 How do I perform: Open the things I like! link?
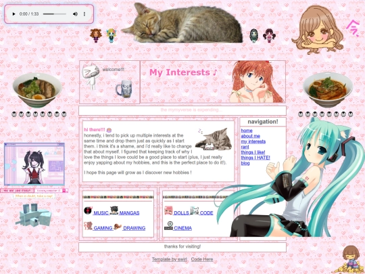click(253, 152)
